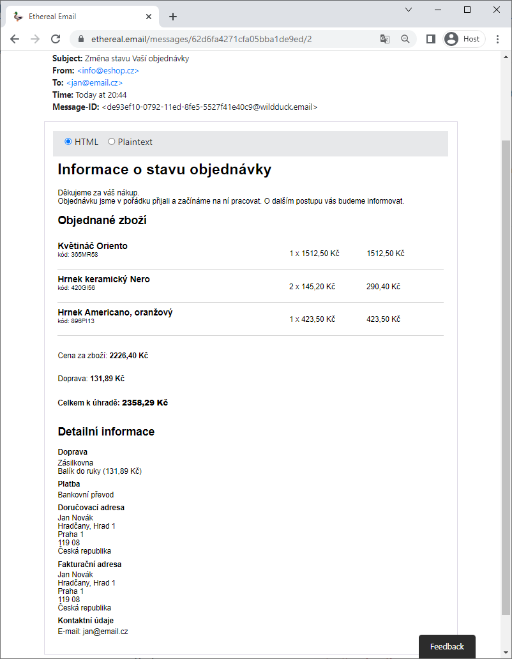Viewport: 512px width, 659px height.
Task: Click the 'Objednané zboží' heading
Action: tap(102, 220)
